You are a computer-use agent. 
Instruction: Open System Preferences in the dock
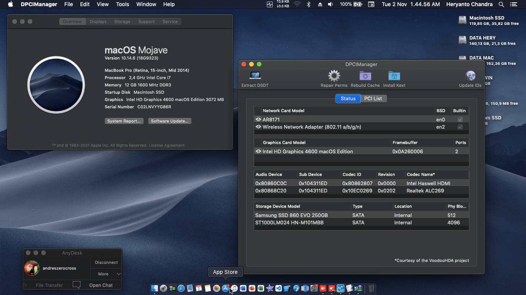(x=314, y=288)
